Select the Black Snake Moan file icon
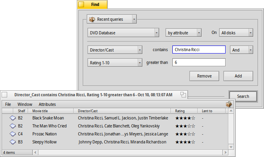264x157 pixels. click(x=13, y=118)
